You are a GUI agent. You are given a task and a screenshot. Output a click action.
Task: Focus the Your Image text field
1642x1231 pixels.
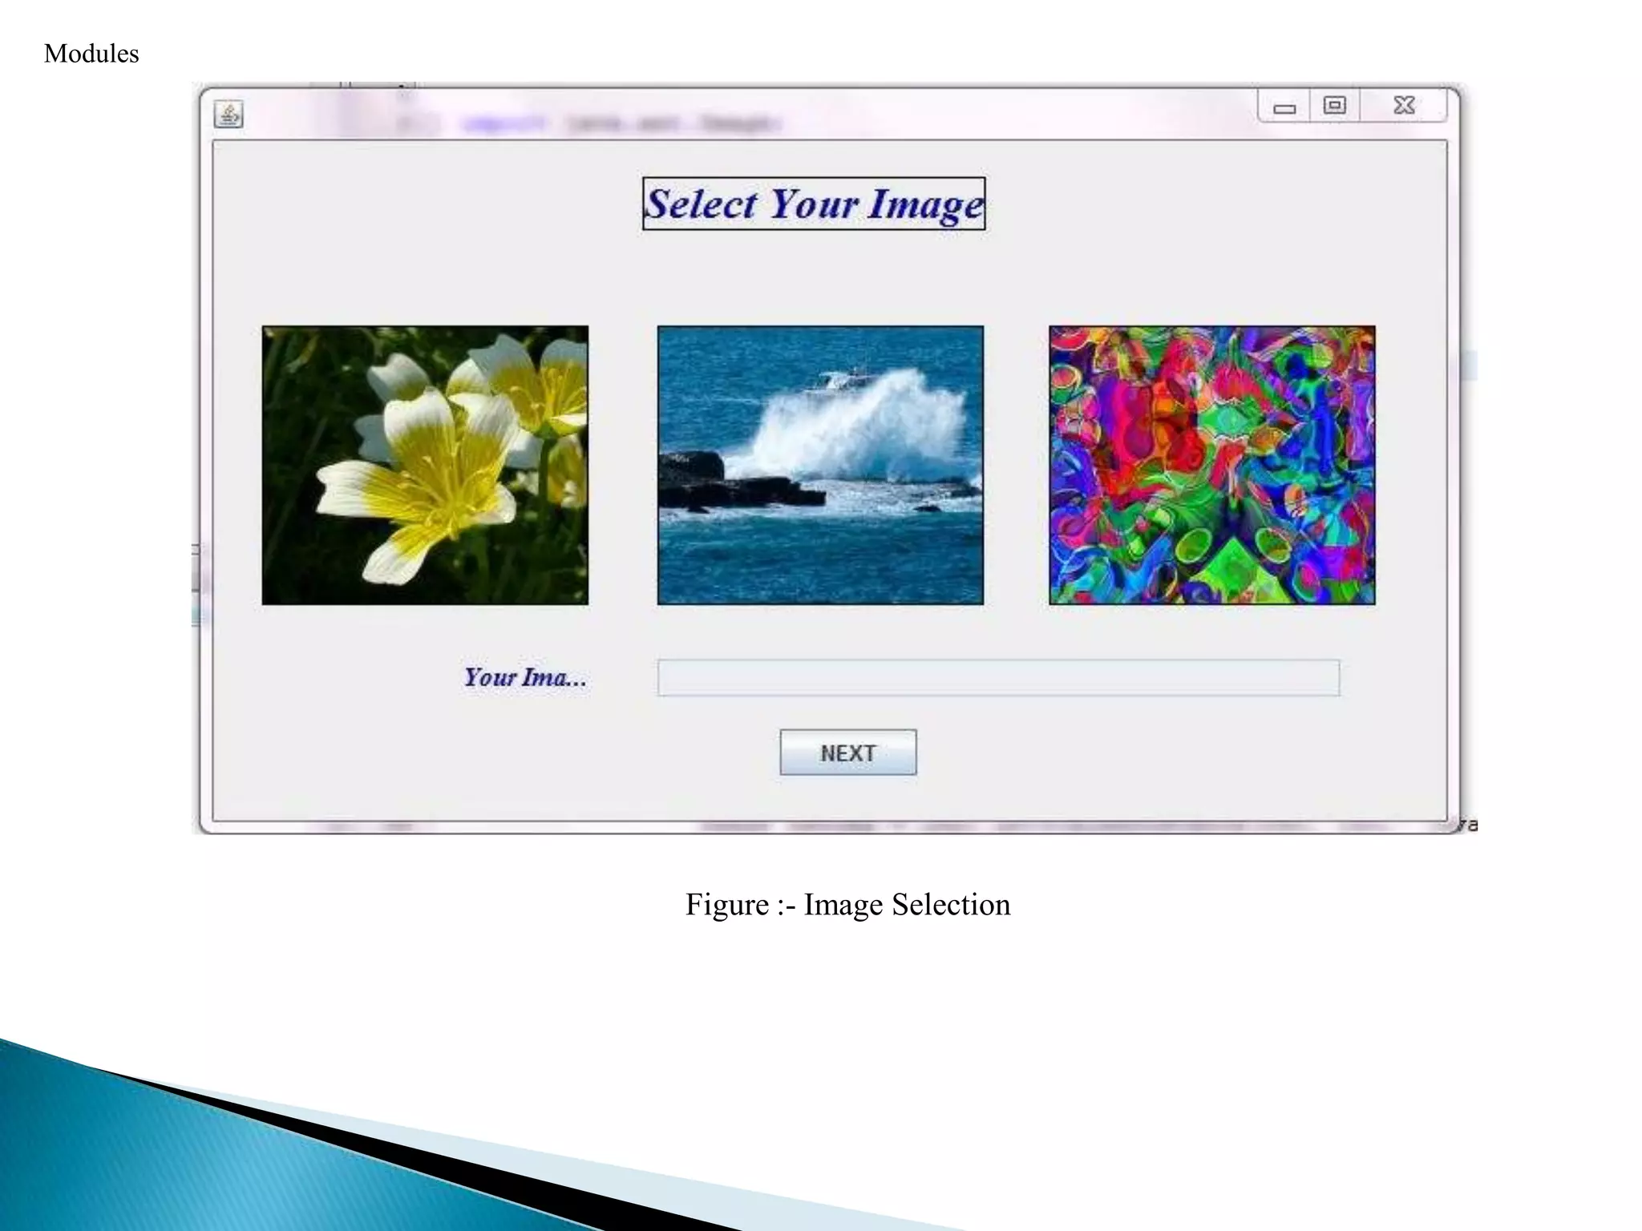998,678
